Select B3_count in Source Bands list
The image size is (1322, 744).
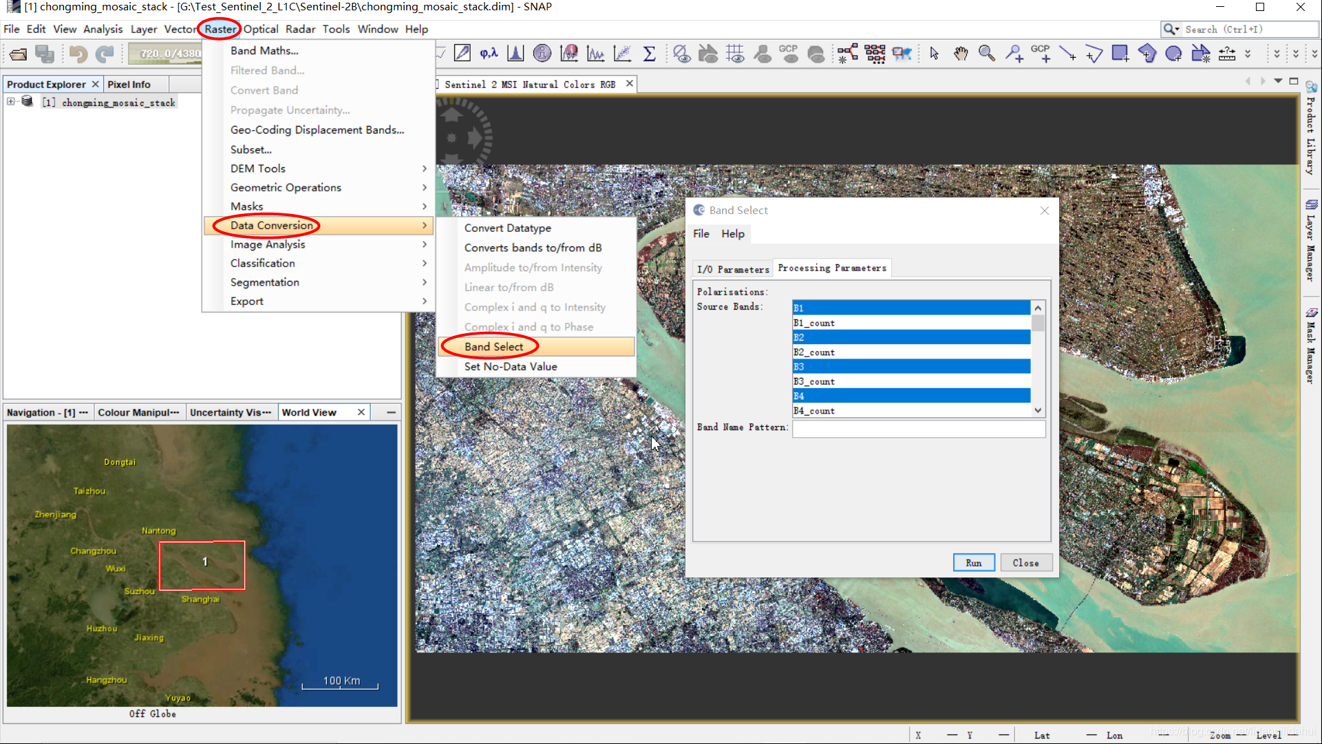pyautogui.click(x=910, y=381)
